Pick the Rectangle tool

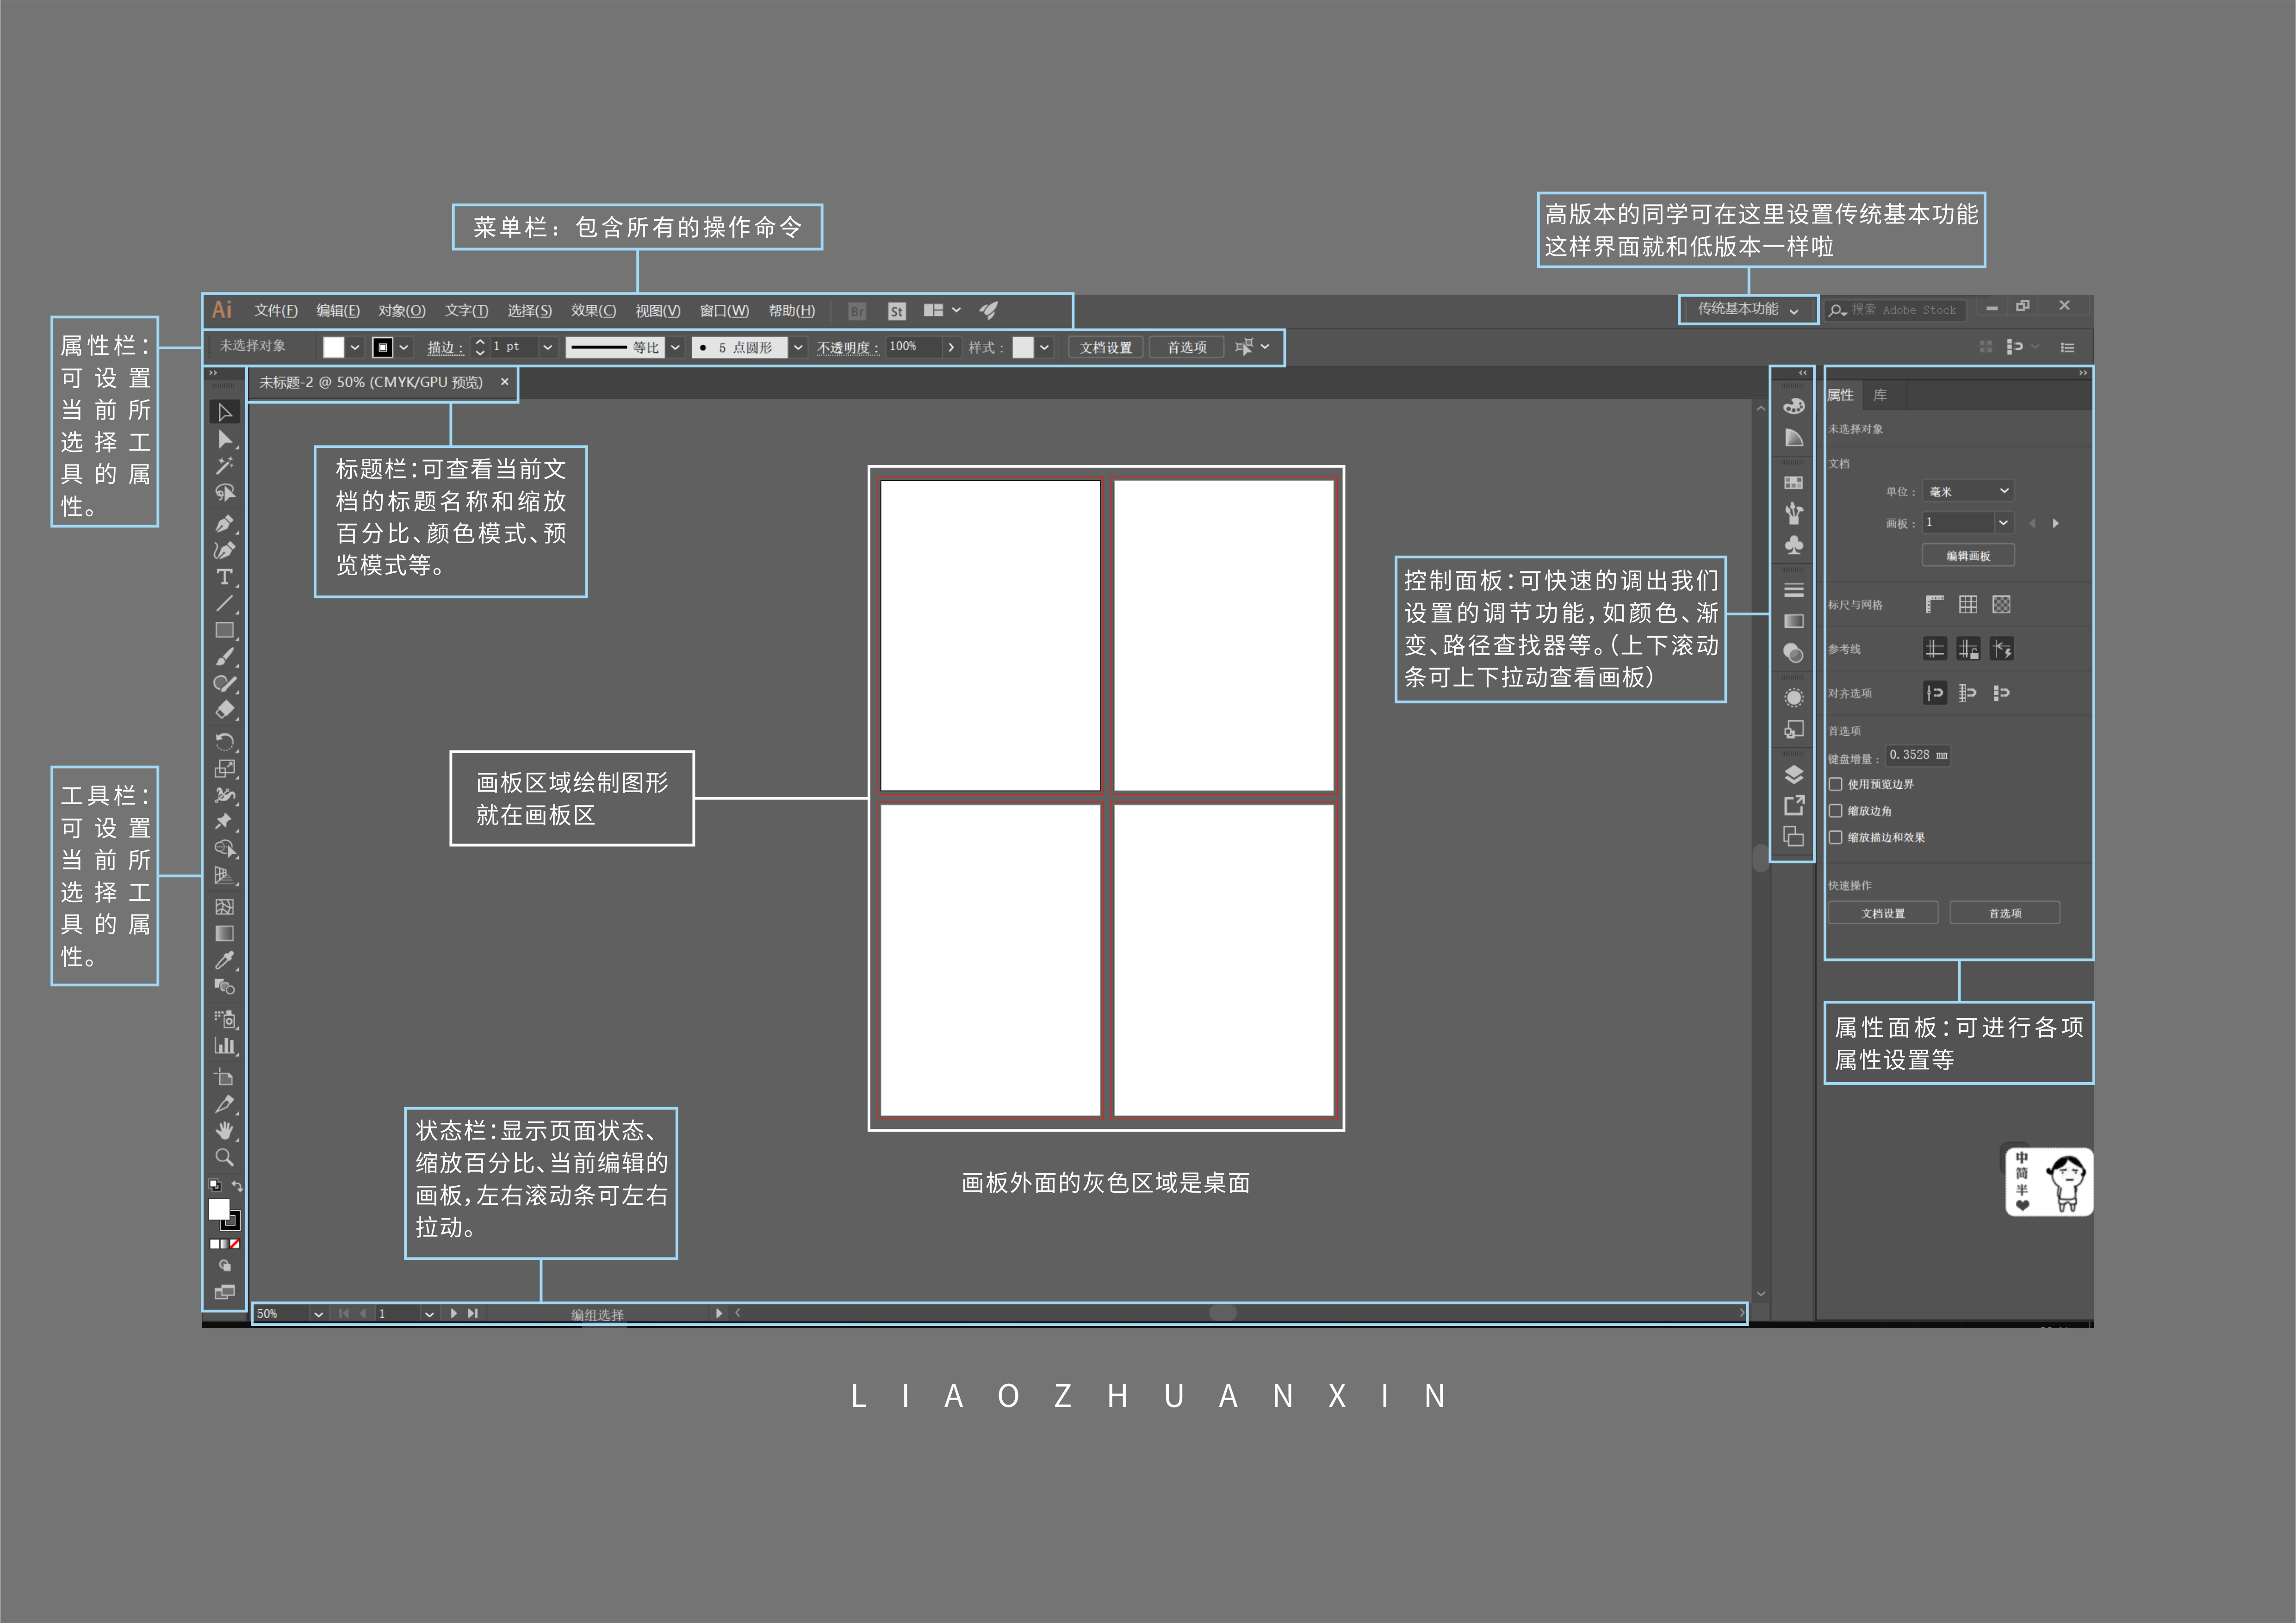point(224,630)
